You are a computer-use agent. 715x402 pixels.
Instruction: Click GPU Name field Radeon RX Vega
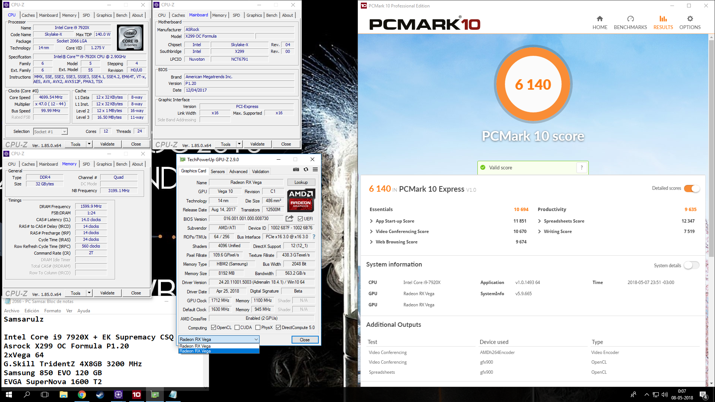[x=246, y=182]
